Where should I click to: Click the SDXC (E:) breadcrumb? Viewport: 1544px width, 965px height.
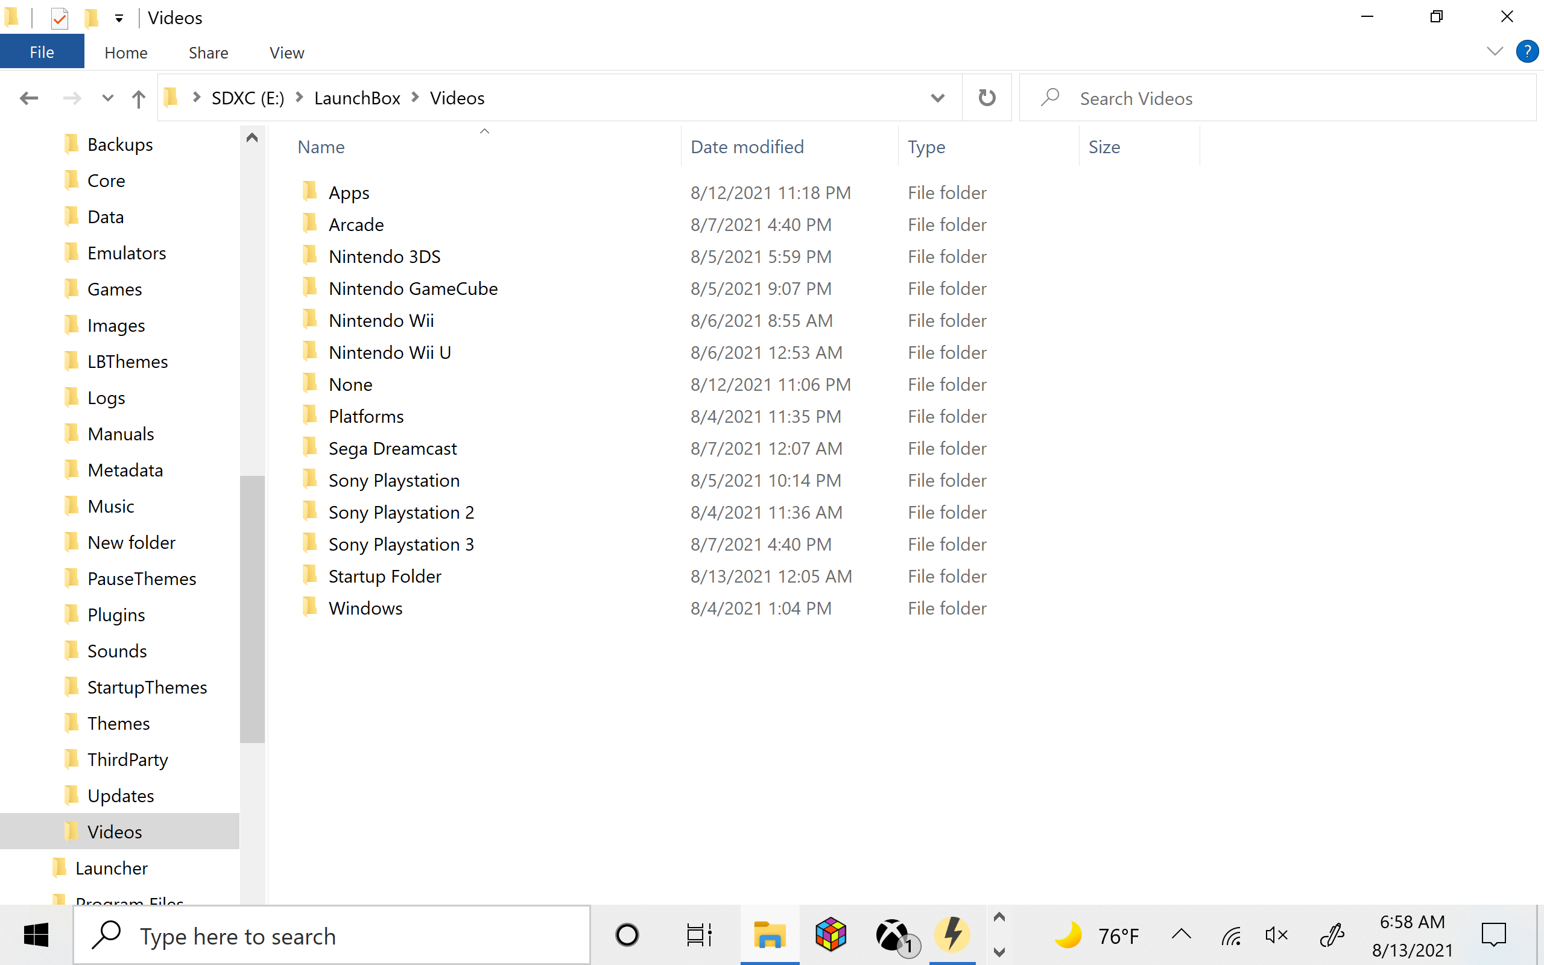247,98
